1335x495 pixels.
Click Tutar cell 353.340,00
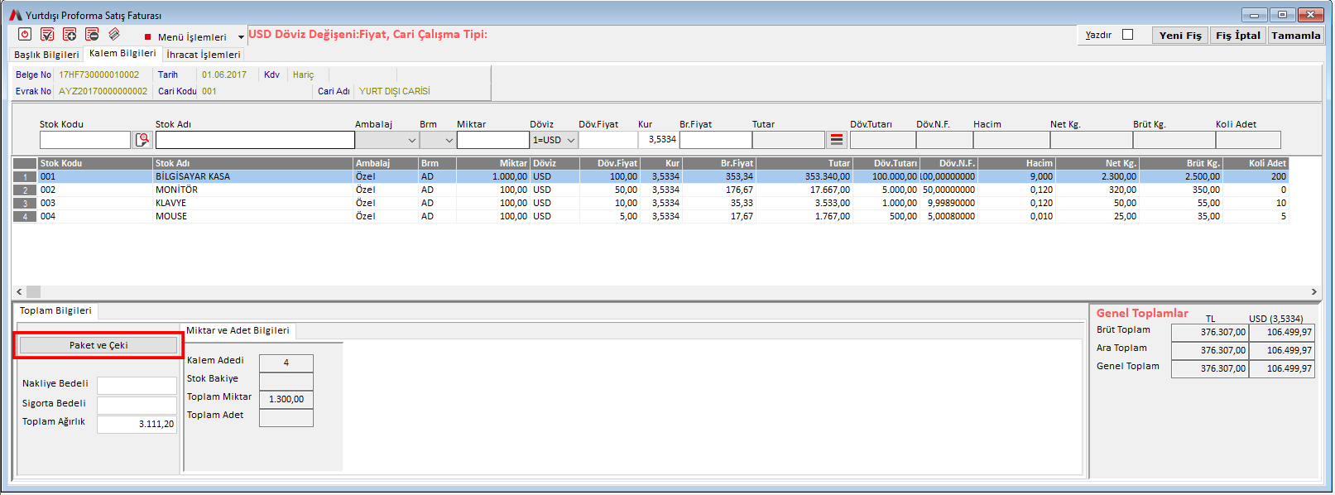point(804,176)
